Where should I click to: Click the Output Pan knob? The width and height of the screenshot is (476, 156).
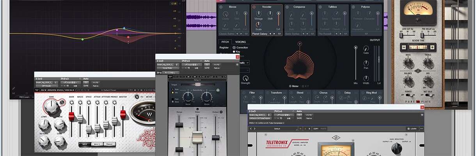(366, 62)
